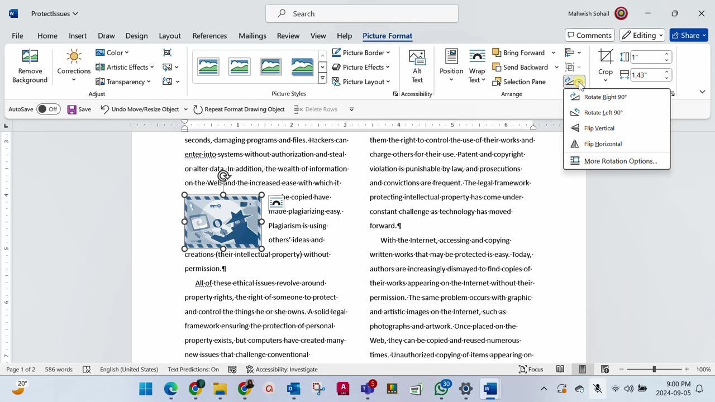Click Undo Move/Resize Object
Image resolution: width=715 pixels, height=402 pixels.
click(x=140, y=109)
